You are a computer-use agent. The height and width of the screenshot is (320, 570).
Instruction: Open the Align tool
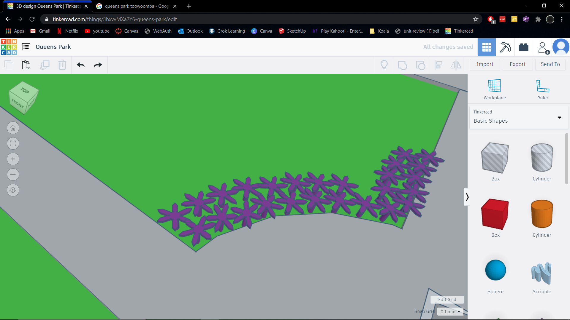(x=438, y=65)
